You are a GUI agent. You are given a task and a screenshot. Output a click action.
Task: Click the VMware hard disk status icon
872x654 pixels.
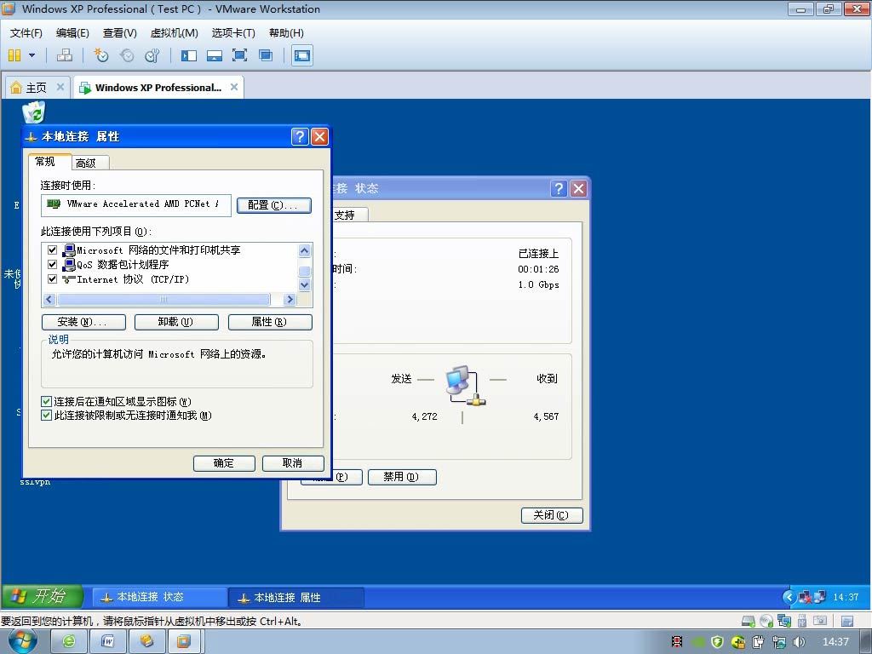[749, 621]
